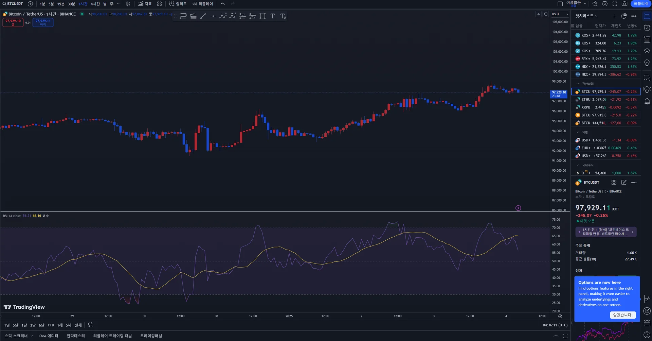
Task: Open the indicator templates grid icon
Action: click(x=159, y=4)
